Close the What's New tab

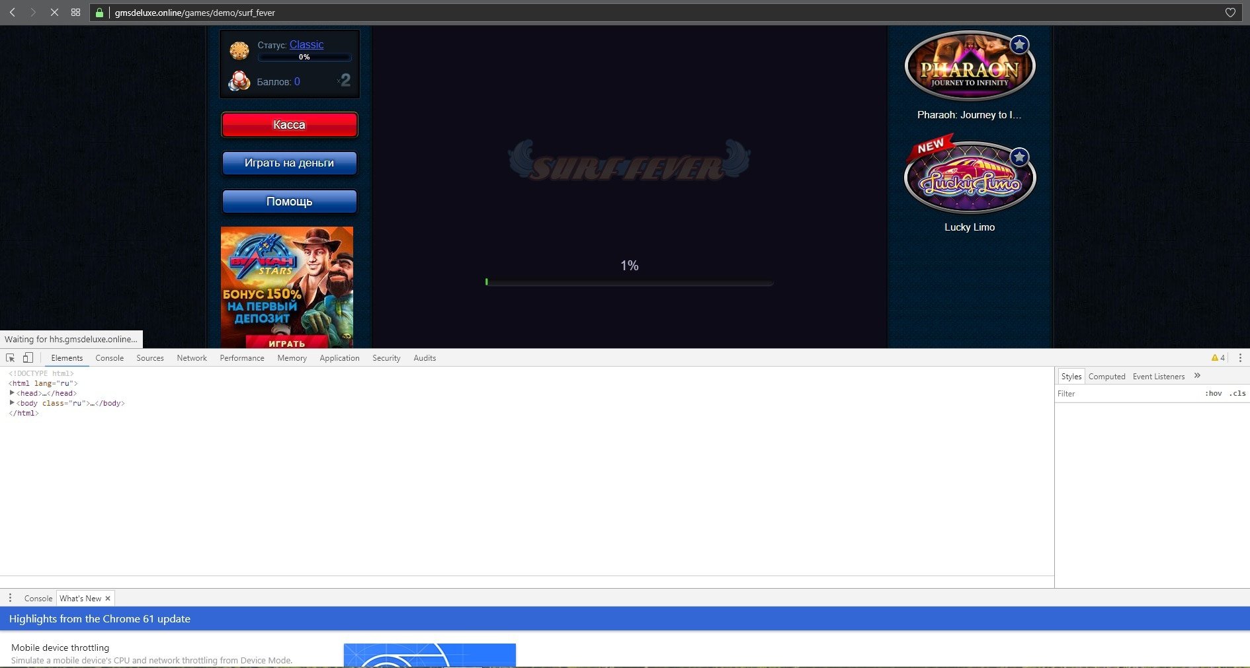(x=108, y=599)
